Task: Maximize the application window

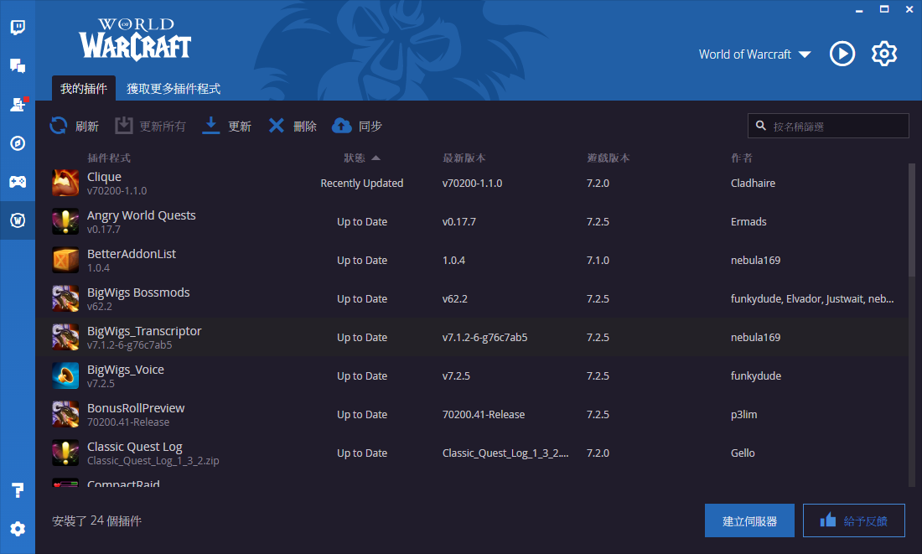Action: click(x=883, y=9)
